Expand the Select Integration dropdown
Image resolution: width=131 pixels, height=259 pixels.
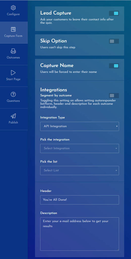(80, 148)
